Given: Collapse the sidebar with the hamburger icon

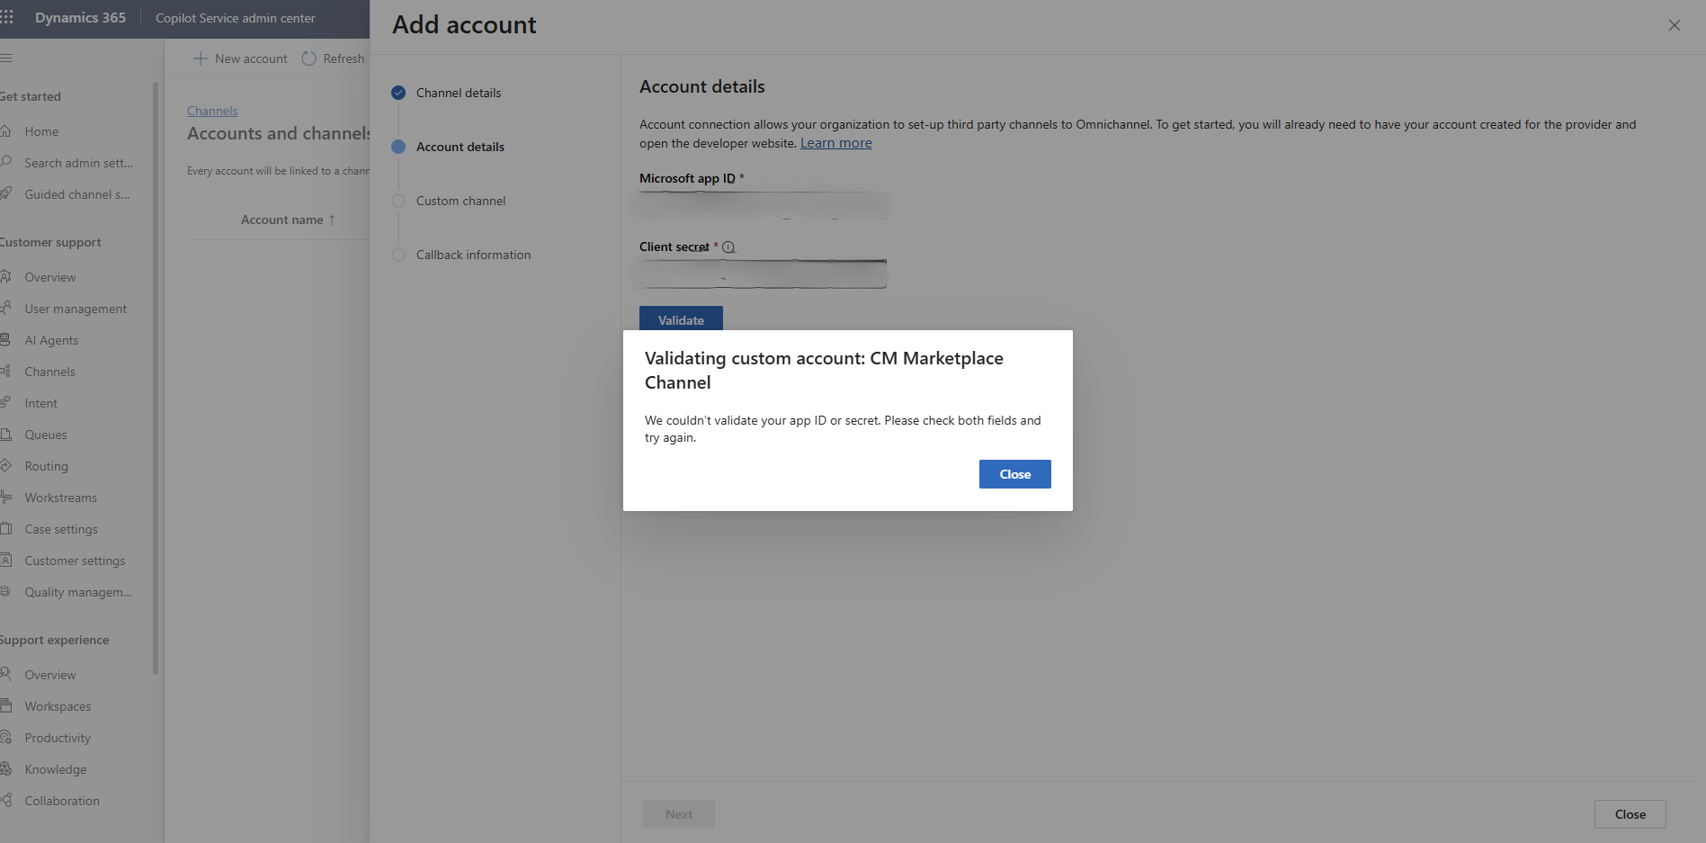Looking at the screenshot, I should (x=5, y=58).
